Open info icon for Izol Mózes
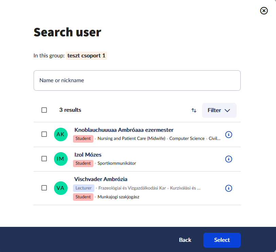 coord(228,159)
